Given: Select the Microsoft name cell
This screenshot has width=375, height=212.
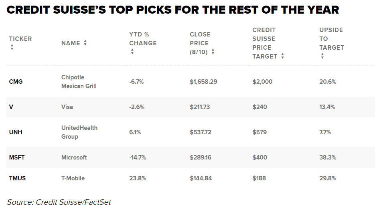Looking at the screenshot, I should coord(74,157).
